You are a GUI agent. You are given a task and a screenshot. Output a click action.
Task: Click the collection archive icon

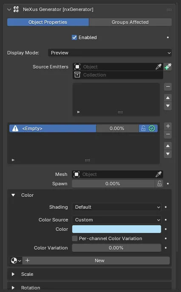coord(77,75)
